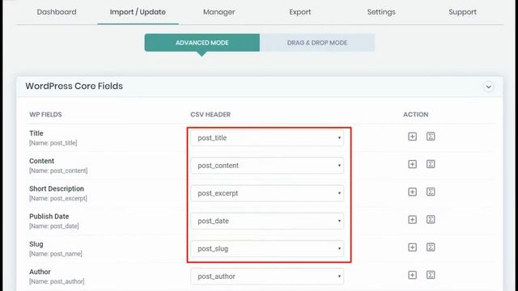Viewport: 518px width, 291px height.
Task: Collapse the WordPress Core Fields section
Action: coord(488,86)
